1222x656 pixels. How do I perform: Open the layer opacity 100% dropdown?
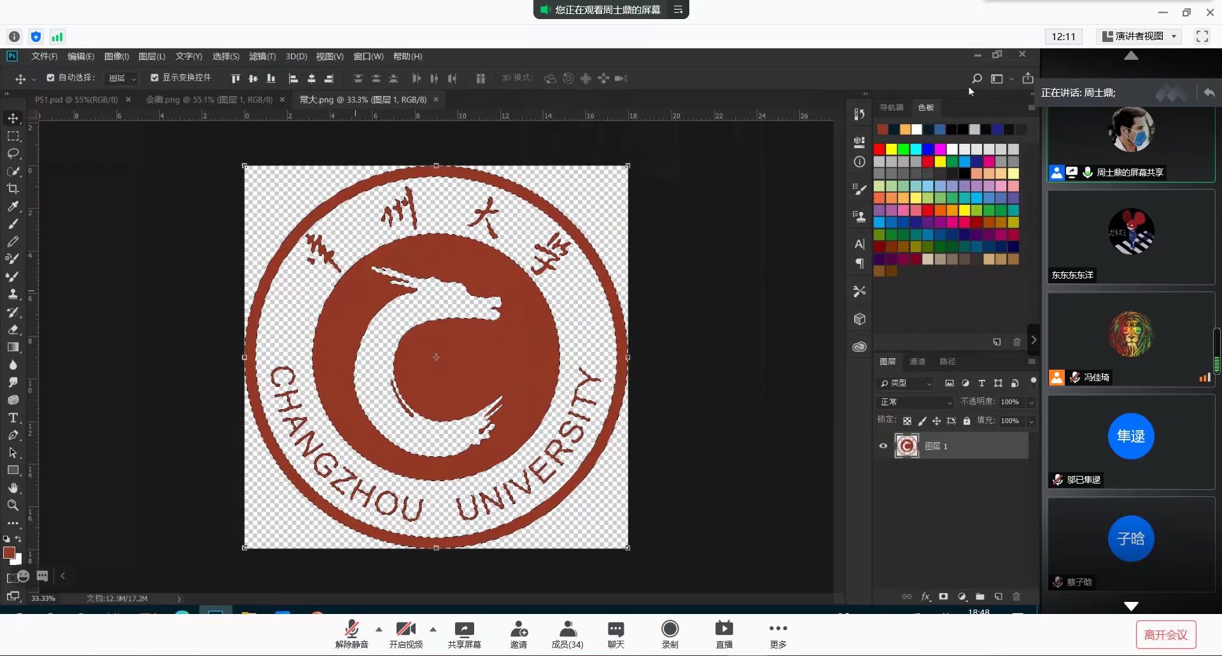pos(1031,402)
